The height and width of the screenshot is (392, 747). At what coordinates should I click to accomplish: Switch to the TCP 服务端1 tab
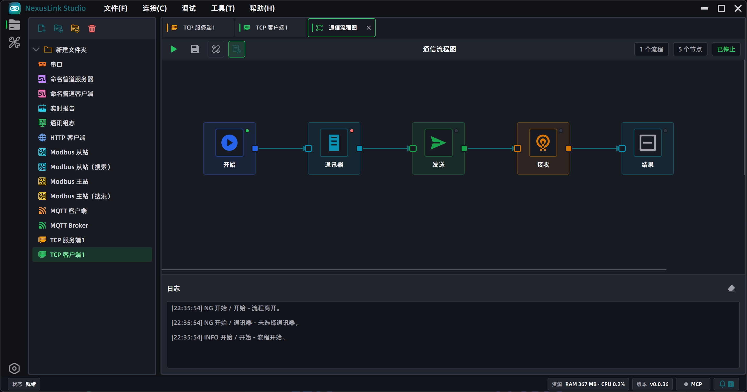[198, 27]
